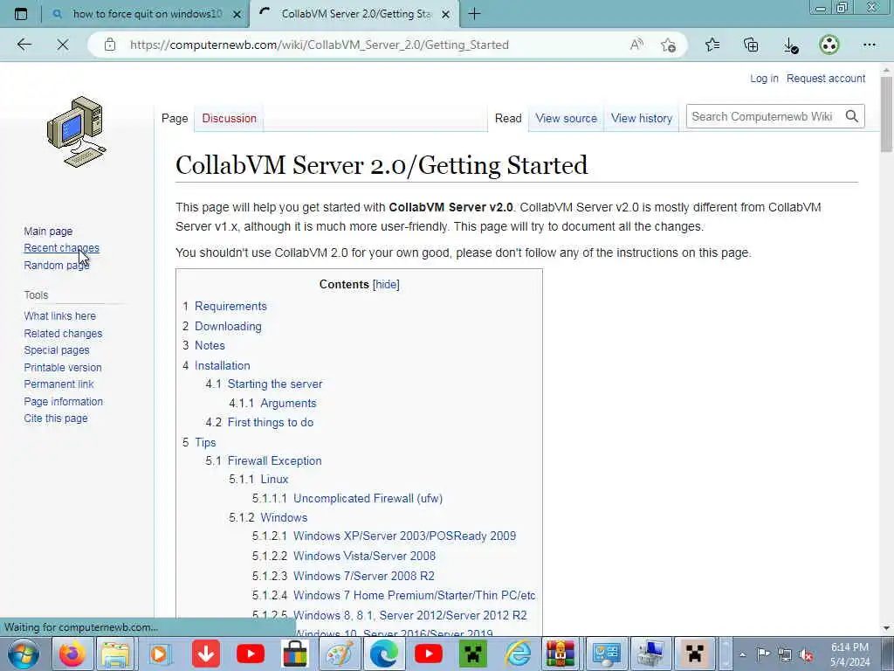The image size is (894, 671).
Task: Stop loading the page
Action: [63, 45]
